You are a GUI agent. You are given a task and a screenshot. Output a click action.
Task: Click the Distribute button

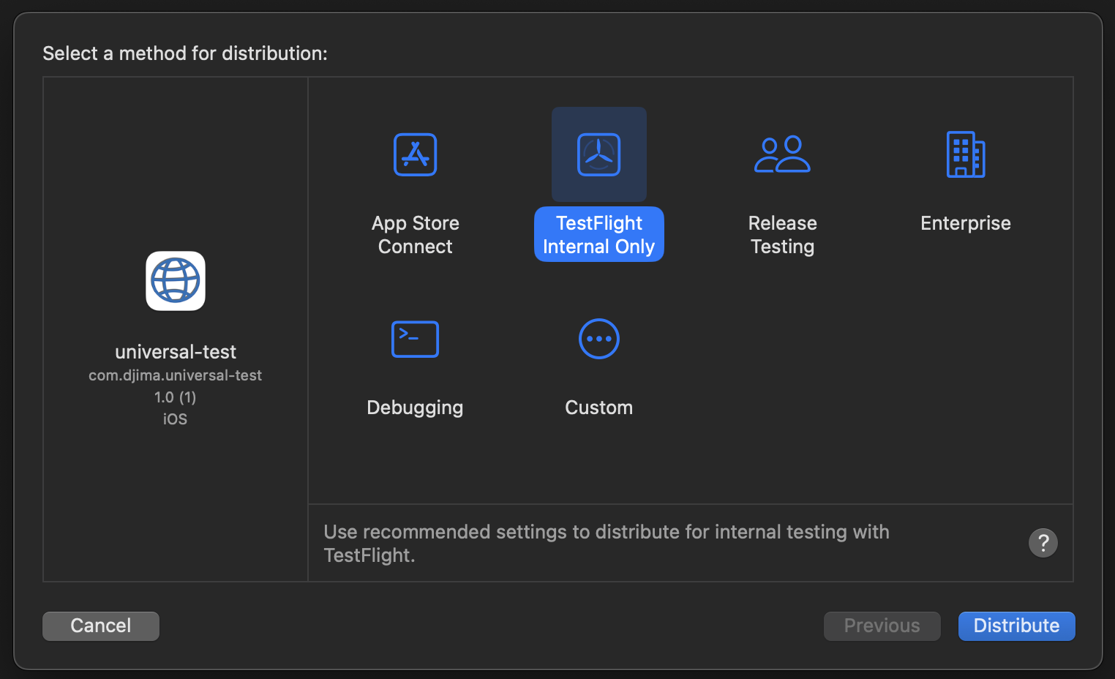coord(1017,626)
